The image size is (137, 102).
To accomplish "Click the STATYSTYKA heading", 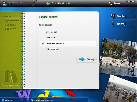I will tap(7, 17).
